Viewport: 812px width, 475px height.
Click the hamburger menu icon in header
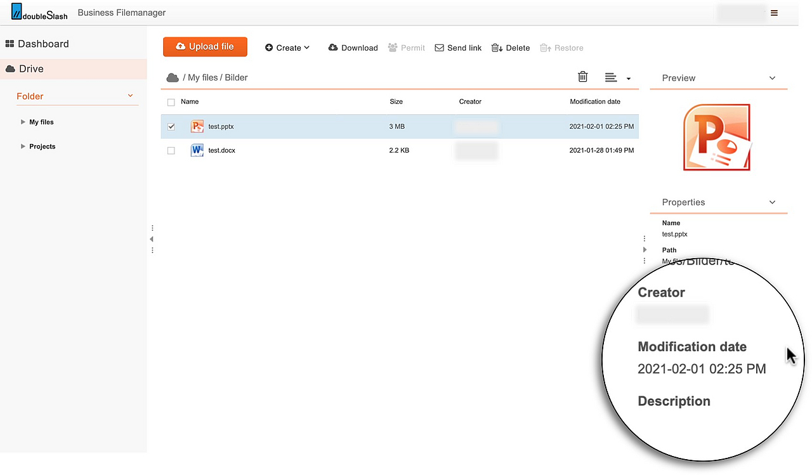[x=774, y=13]
